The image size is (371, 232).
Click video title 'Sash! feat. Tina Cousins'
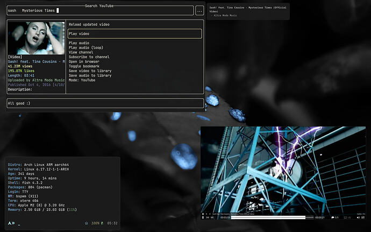[36, 61]
